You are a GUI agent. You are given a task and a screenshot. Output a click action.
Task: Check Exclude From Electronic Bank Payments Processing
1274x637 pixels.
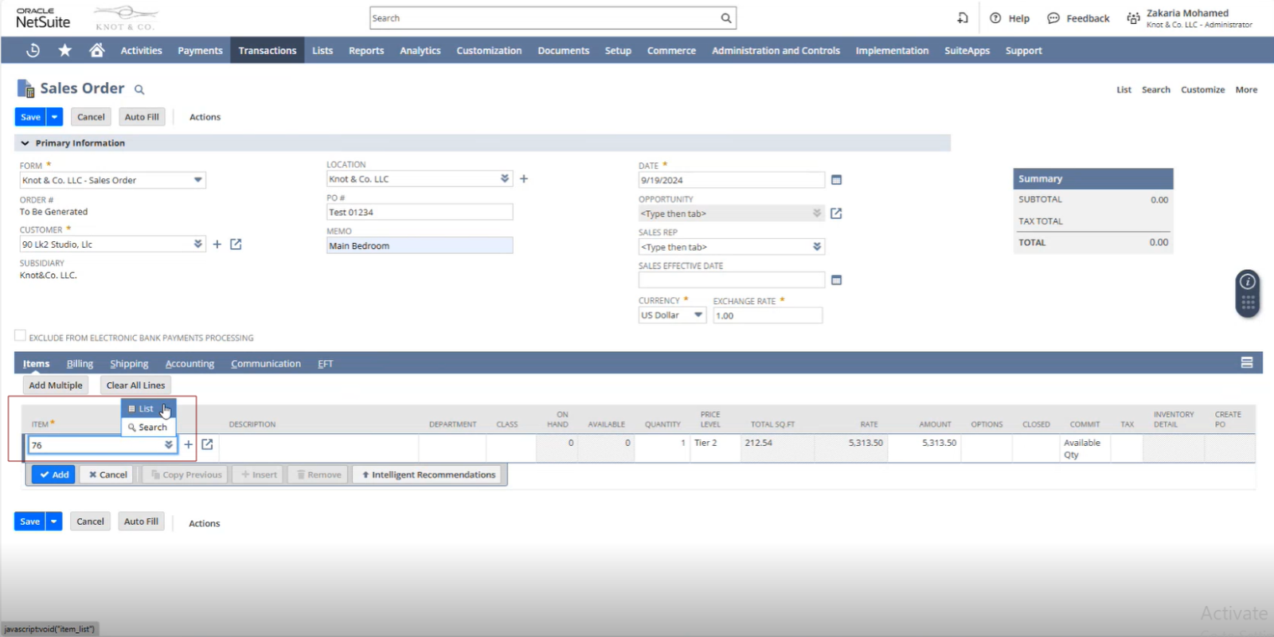20,336
